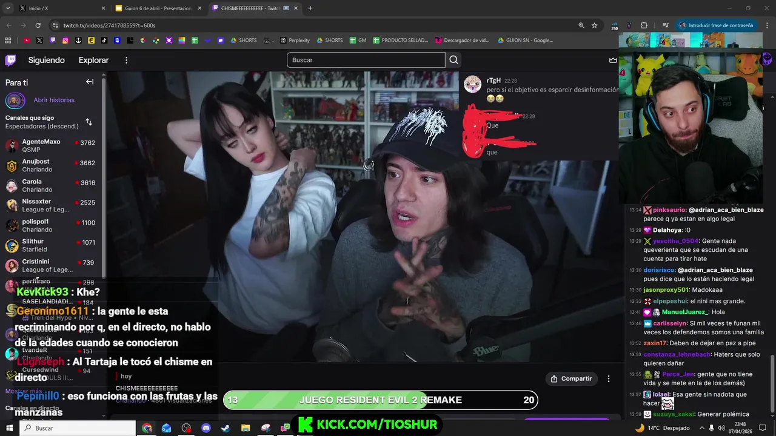Viewport: 776px width, 436px height.
Task: Open the GM bookmark
Action: [x=357, y=41]
